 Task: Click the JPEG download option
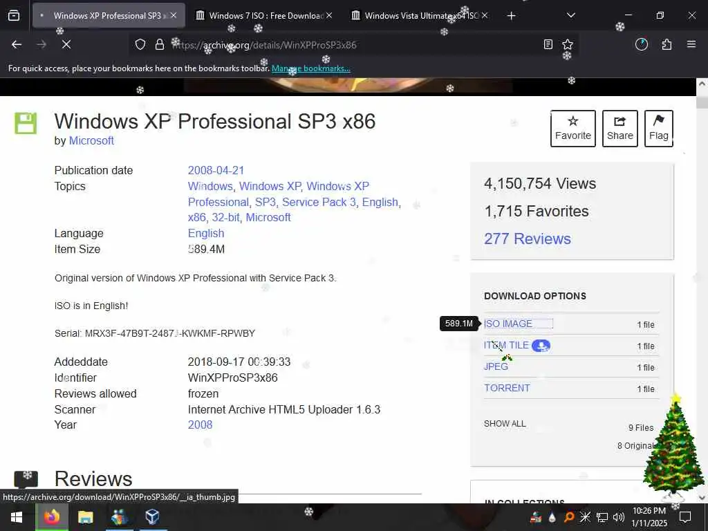[x=496, y=366]
